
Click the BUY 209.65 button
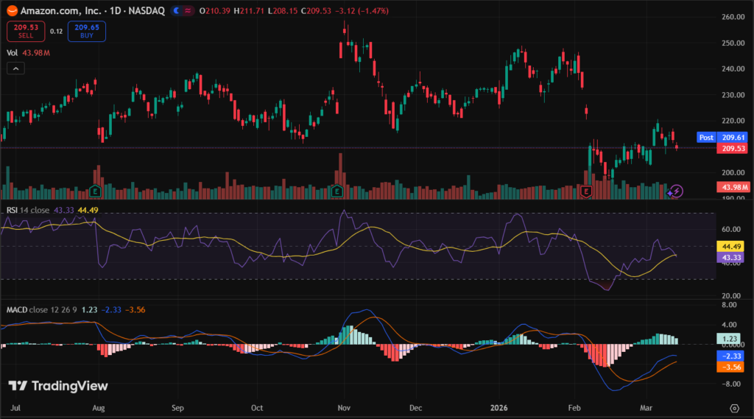coord(86,31)
